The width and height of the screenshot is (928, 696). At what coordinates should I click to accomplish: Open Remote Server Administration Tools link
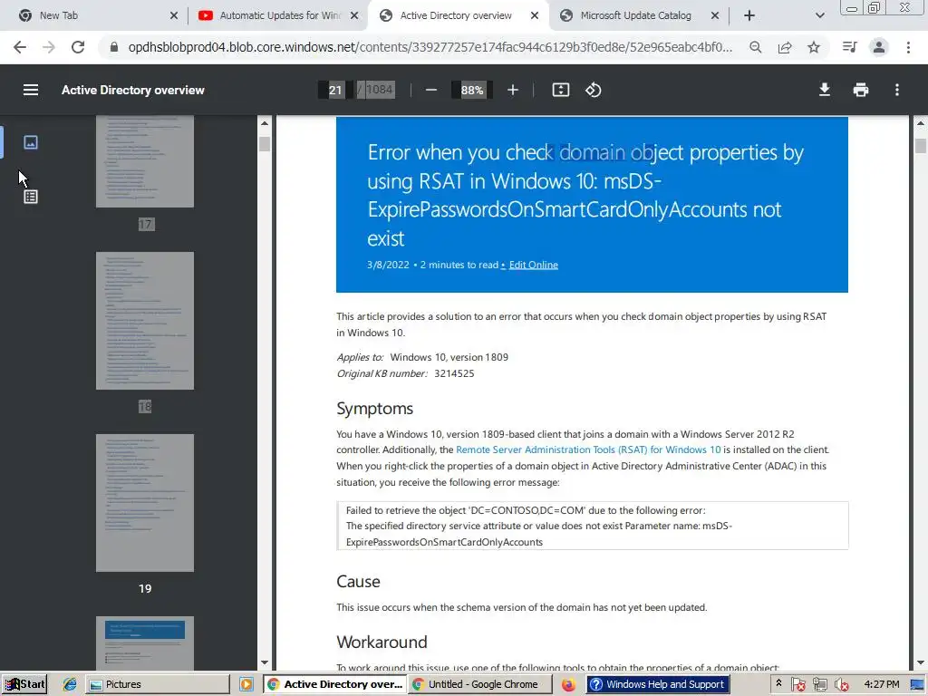pyautogui.click(x=588, y=449)
